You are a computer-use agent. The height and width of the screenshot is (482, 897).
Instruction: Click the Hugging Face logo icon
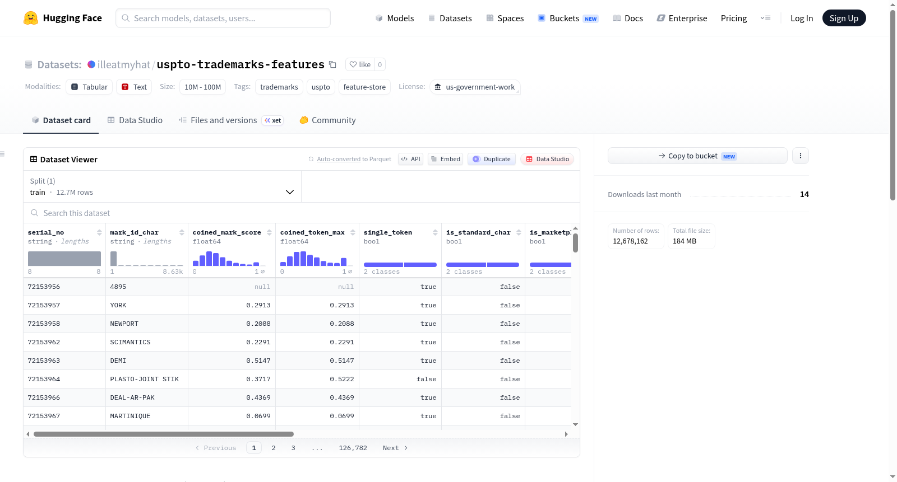click(x=31, y=18)
